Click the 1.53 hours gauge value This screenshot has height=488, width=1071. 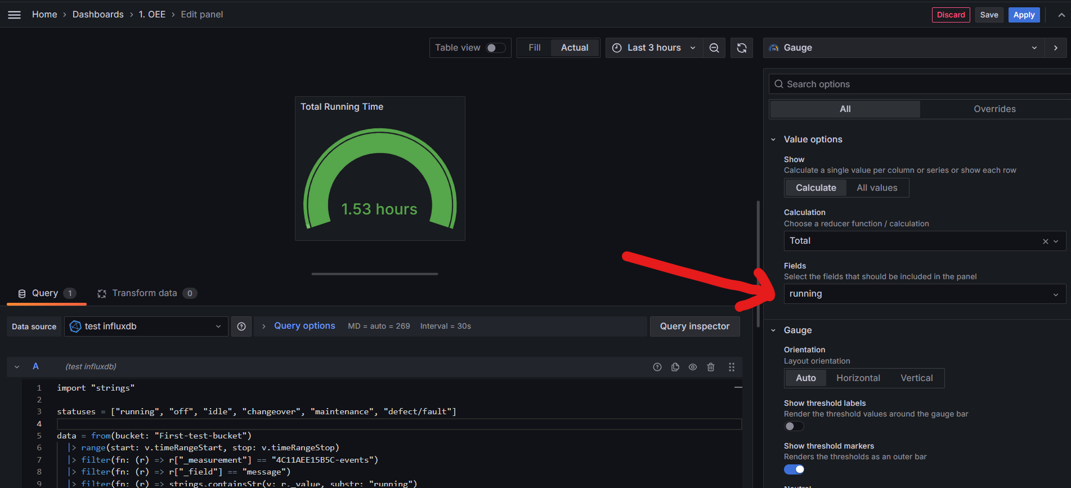click(x=379, y=209)
